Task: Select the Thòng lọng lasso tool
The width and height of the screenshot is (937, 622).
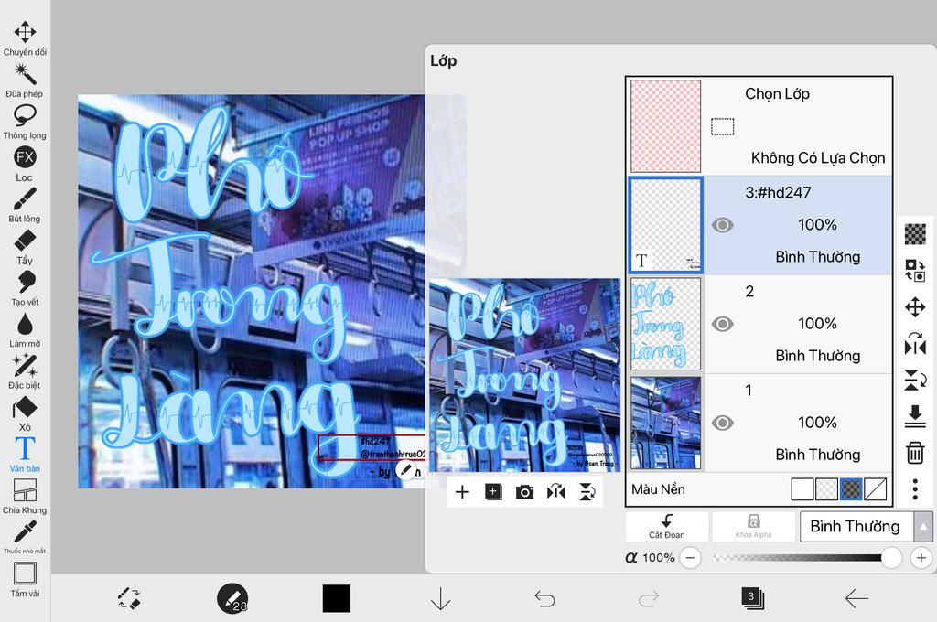Action: [25, 123]
